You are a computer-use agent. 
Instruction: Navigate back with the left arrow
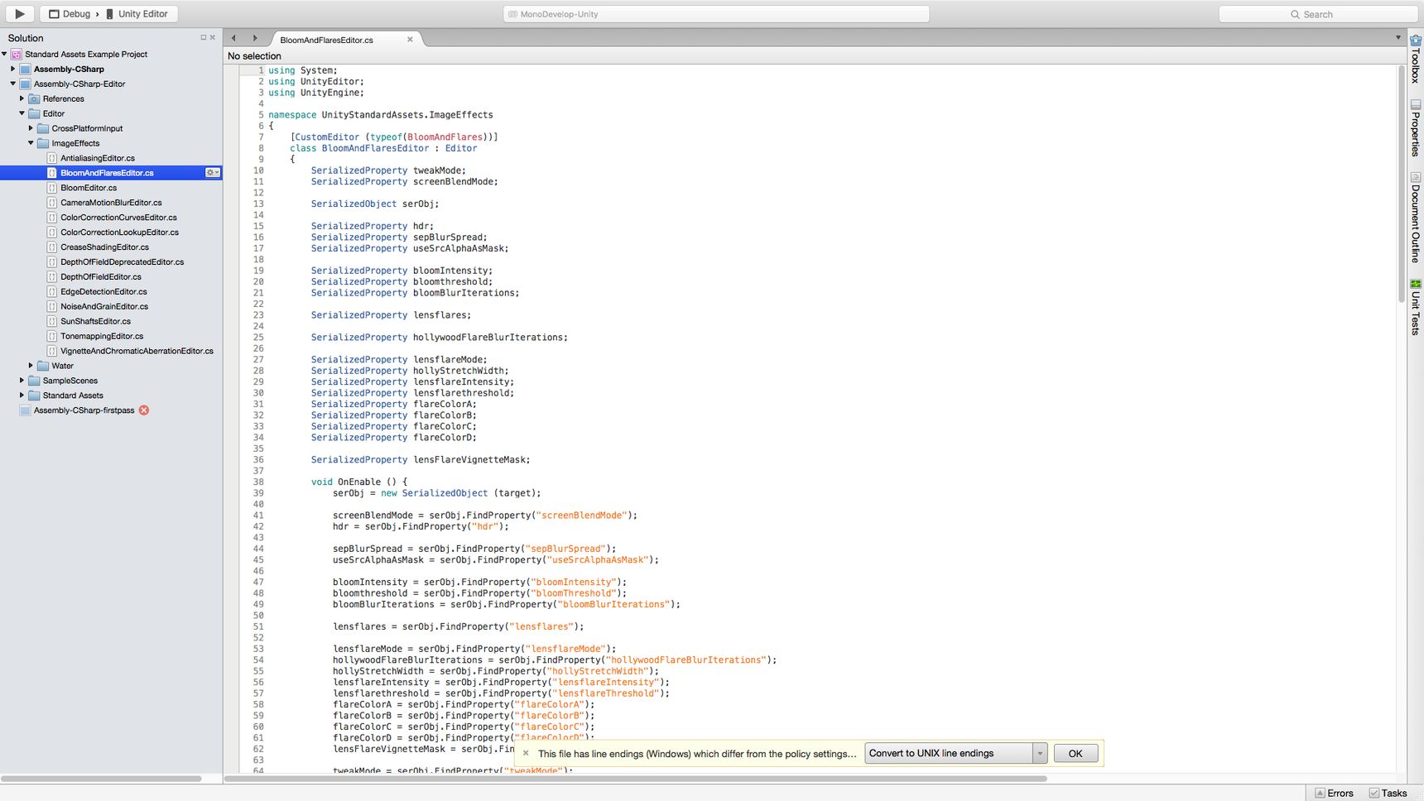click(234, 38)
